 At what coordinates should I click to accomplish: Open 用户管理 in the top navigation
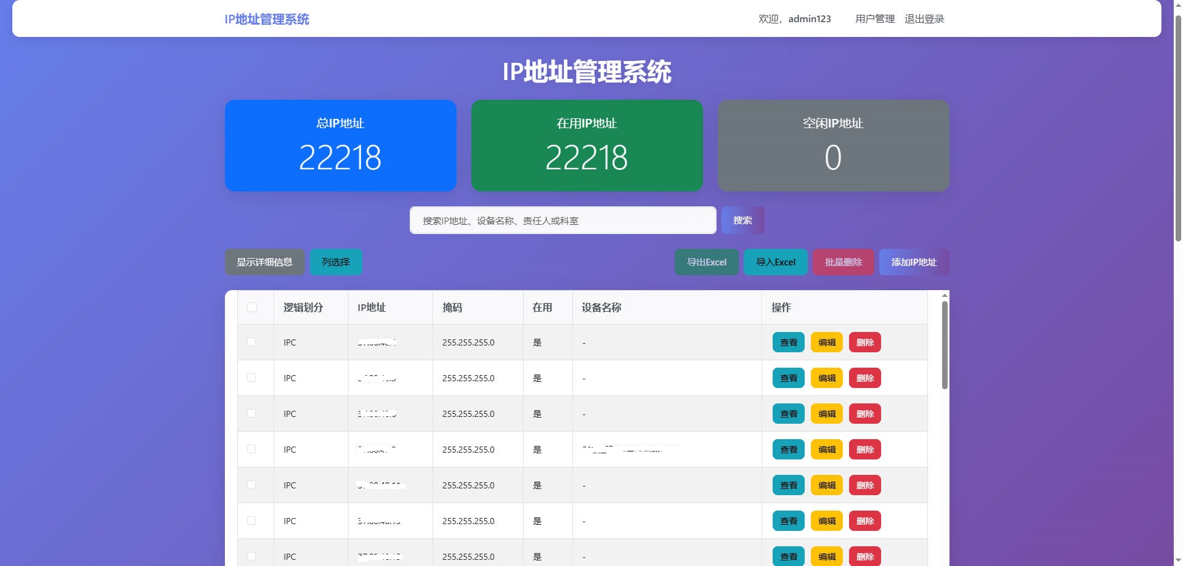[874, 19]
